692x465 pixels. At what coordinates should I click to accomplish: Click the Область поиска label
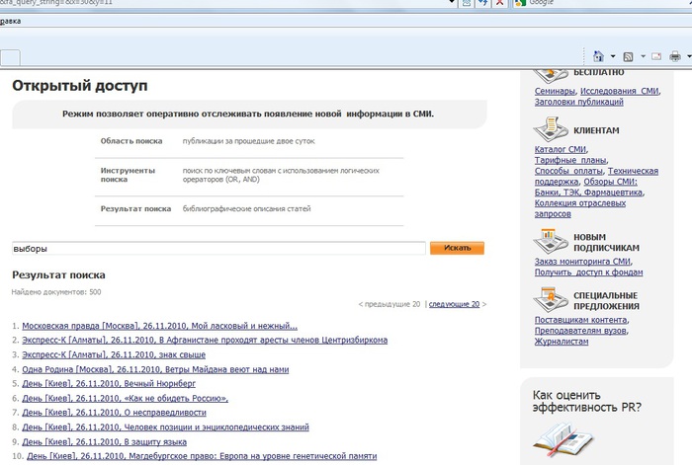[x=131, y=141]
